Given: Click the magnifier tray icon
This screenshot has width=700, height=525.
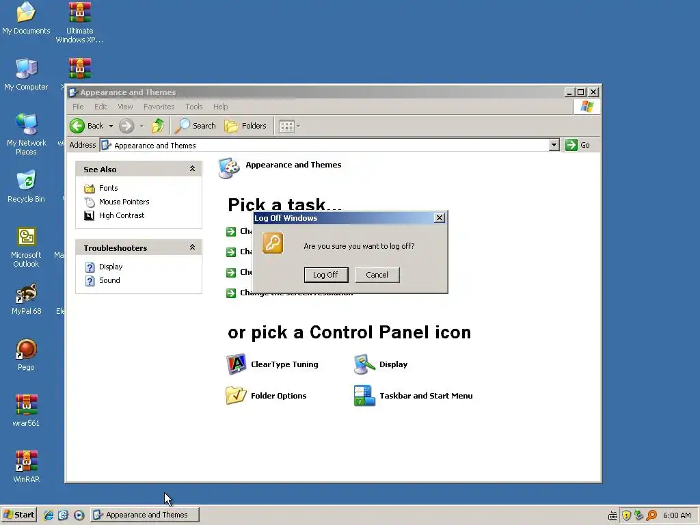Looking at the screenshot, I should [651, 515].
